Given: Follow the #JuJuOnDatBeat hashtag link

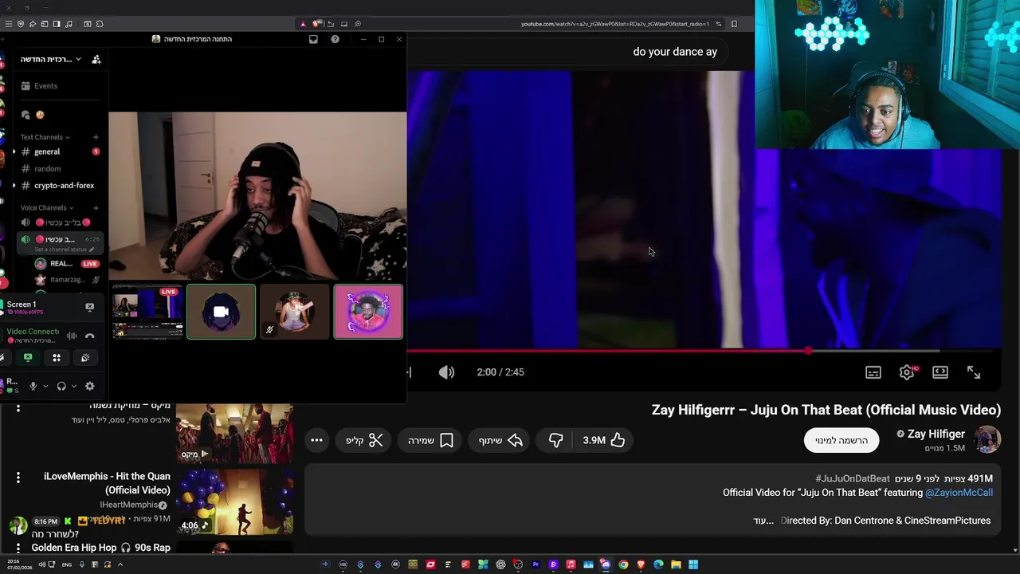Looking at the screenshot, I should [x=852, y=478].
